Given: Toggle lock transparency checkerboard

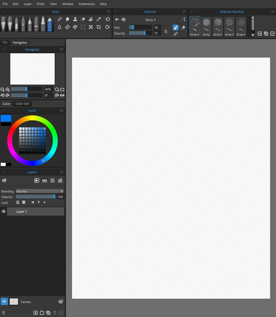Looking at the screenshot, I should [24, 202].
